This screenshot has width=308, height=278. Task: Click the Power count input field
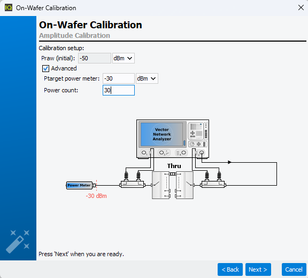pos(119,90)
